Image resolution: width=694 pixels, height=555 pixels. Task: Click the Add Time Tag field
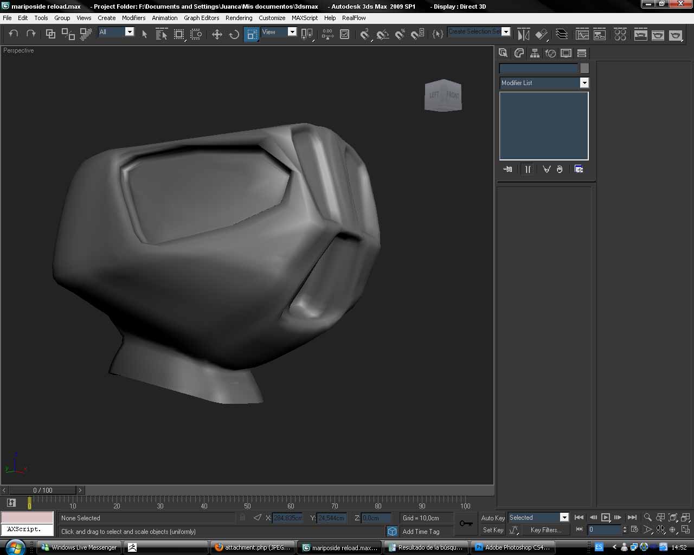[426, 532]
